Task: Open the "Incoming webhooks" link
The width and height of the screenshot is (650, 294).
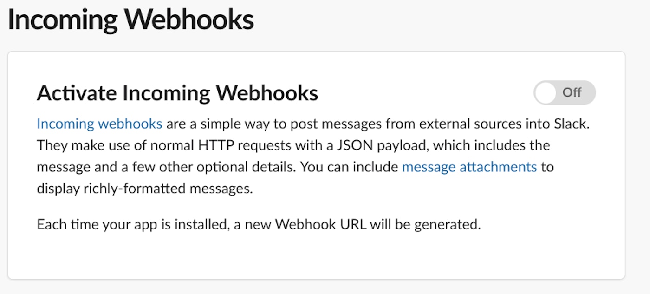Action: [x=99, y=124]
